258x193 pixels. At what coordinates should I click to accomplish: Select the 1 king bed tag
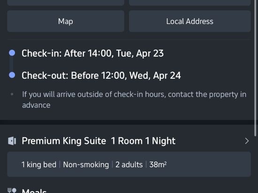39,164
